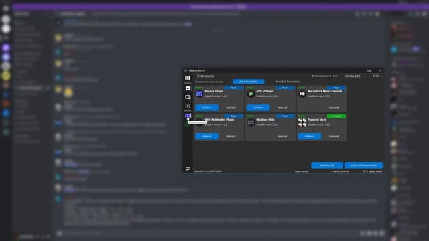Close the Macro Deck window
429x241 pixels.
[380, 70]
